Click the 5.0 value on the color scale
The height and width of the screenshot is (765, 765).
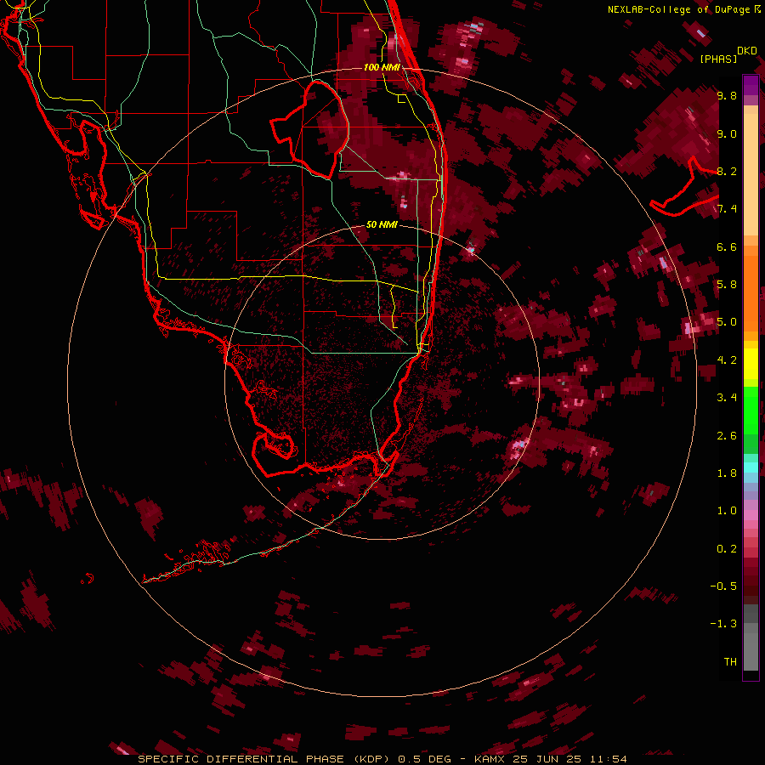click(x=727, y=322)
